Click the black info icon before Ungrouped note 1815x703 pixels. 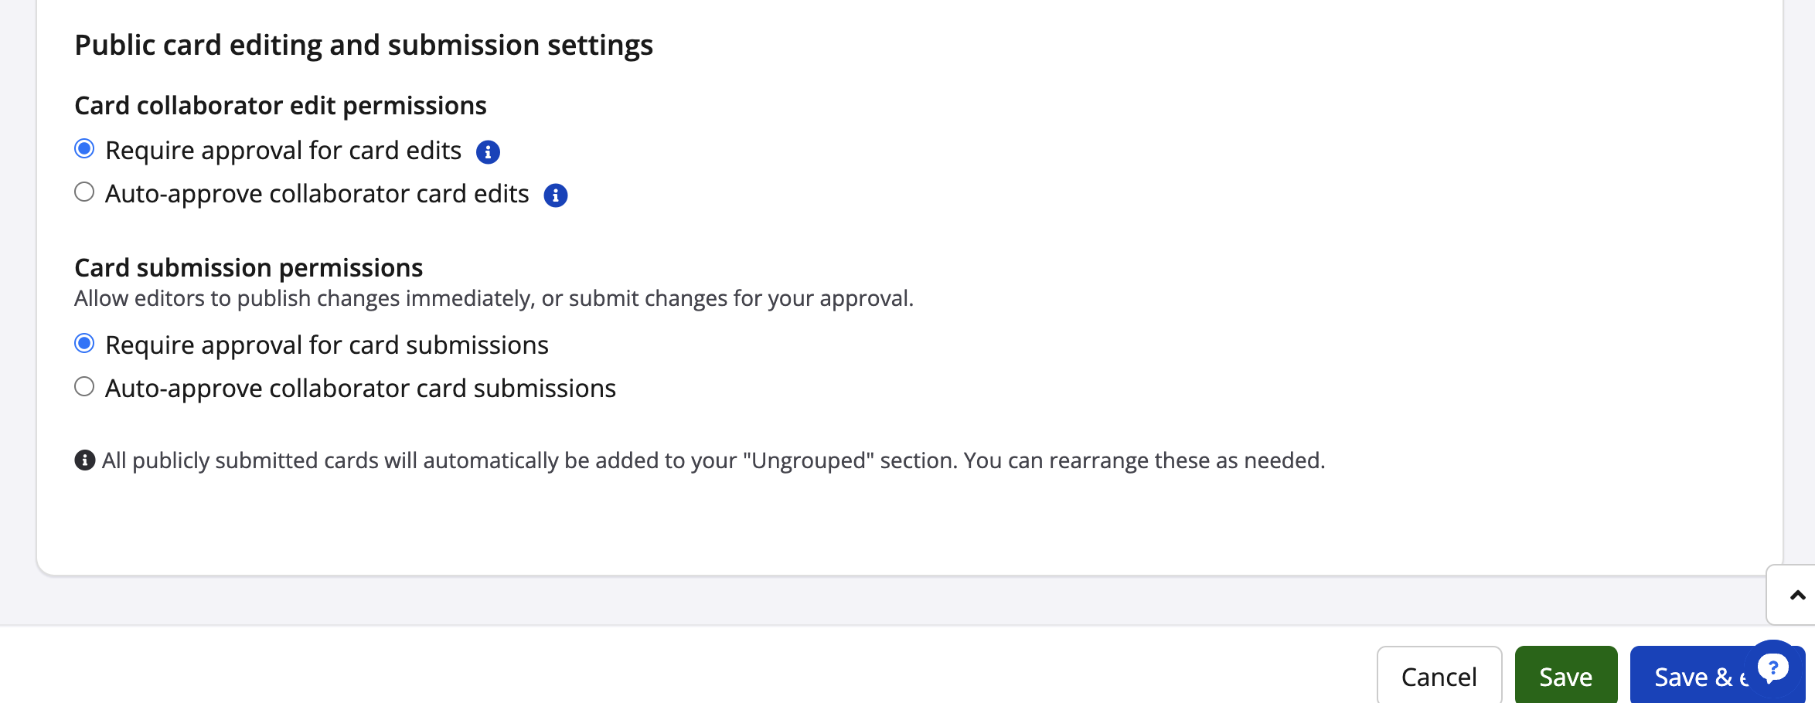pos(84,460)
